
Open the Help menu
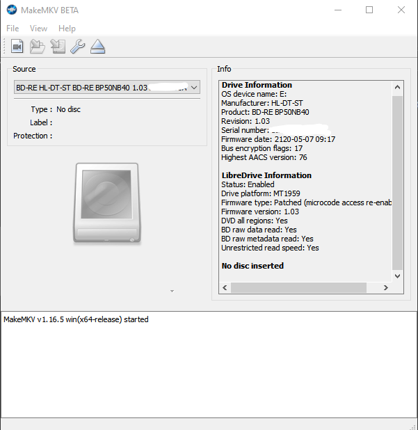coord(67,29)
